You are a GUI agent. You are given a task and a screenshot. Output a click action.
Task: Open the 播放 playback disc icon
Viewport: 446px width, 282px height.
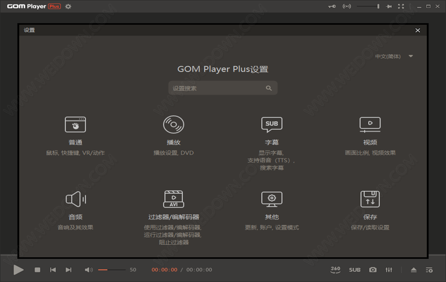point(173,125)
